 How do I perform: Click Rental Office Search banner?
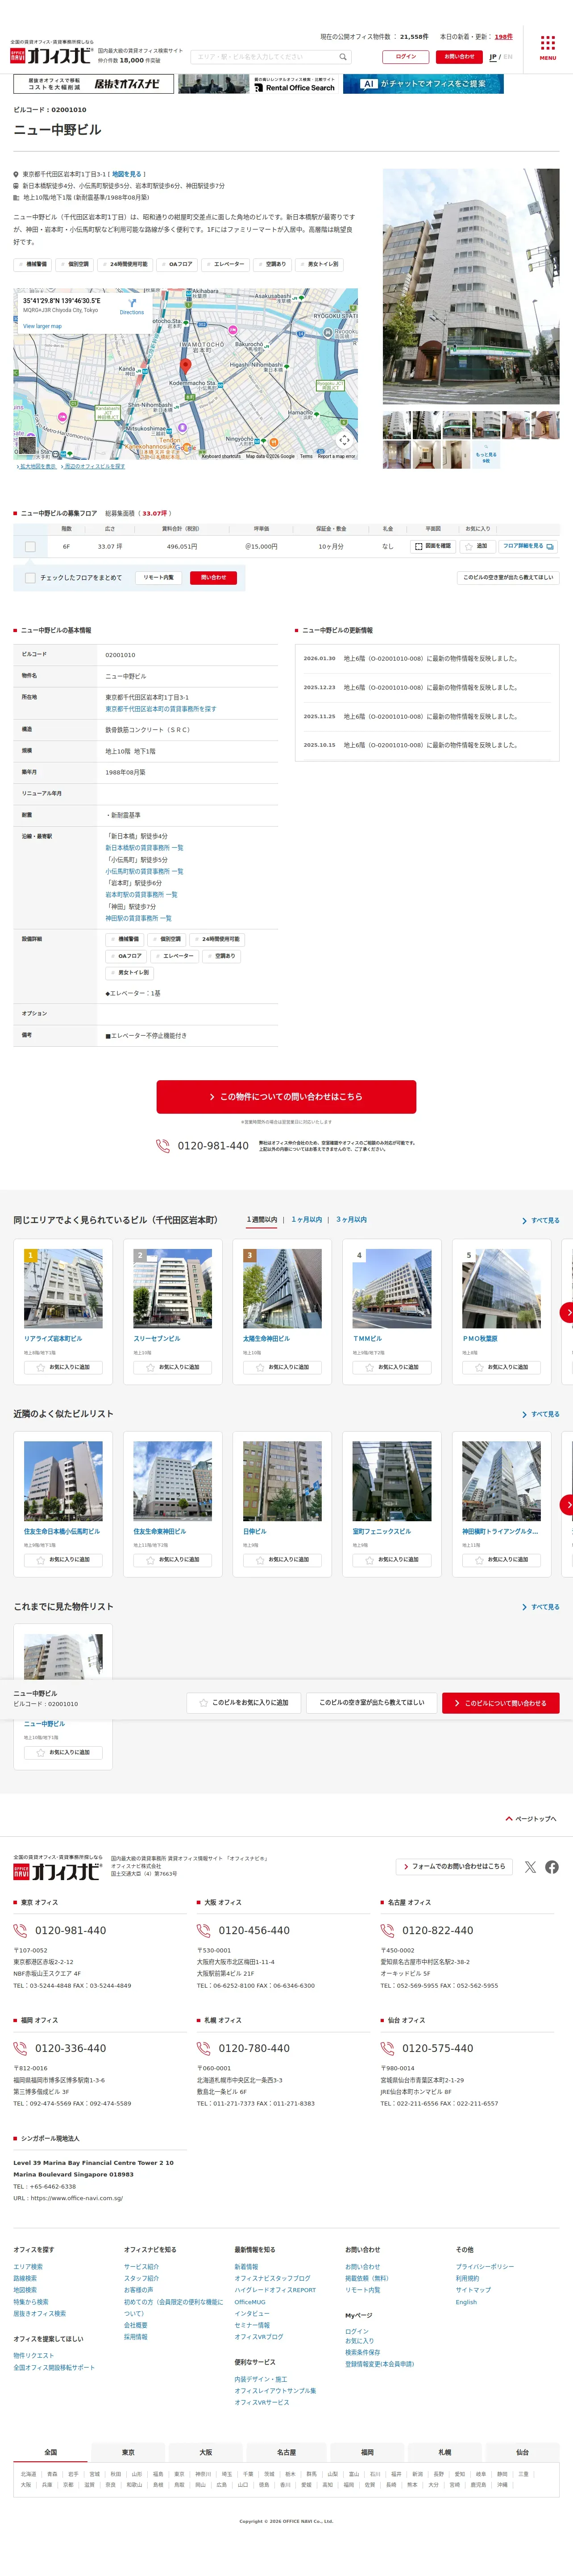click(x=258, y=84)
